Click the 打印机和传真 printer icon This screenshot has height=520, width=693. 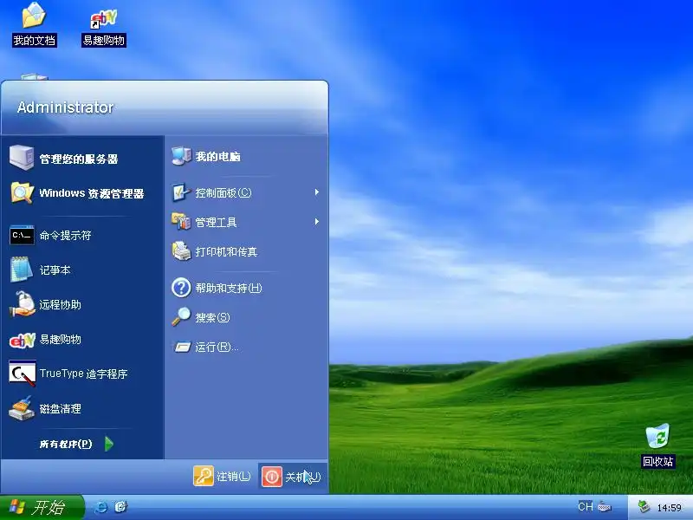coord(181,251)
